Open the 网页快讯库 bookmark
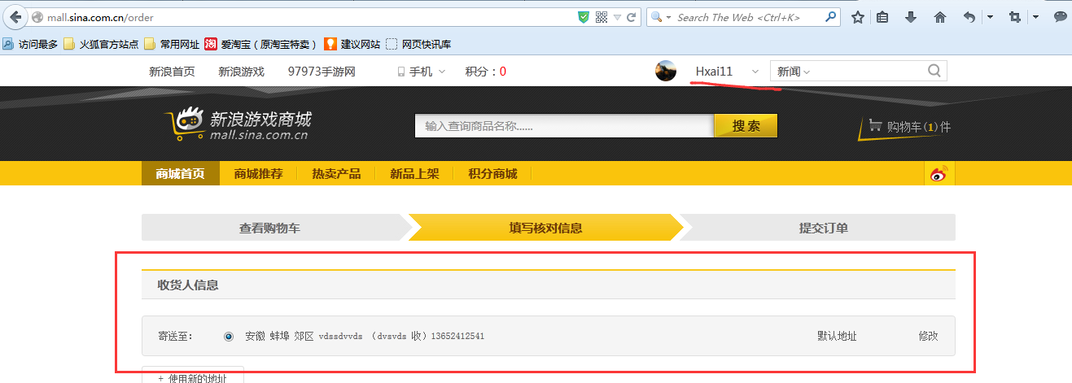 point(418,44)
